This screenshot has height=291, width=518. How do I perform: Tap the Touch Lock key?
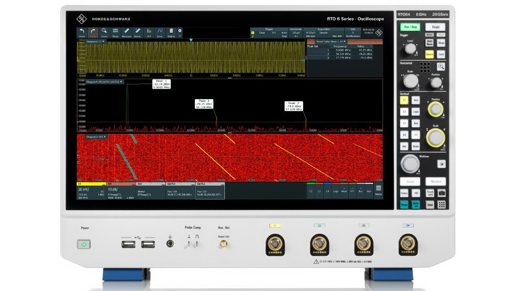click(x=430, y=193)
